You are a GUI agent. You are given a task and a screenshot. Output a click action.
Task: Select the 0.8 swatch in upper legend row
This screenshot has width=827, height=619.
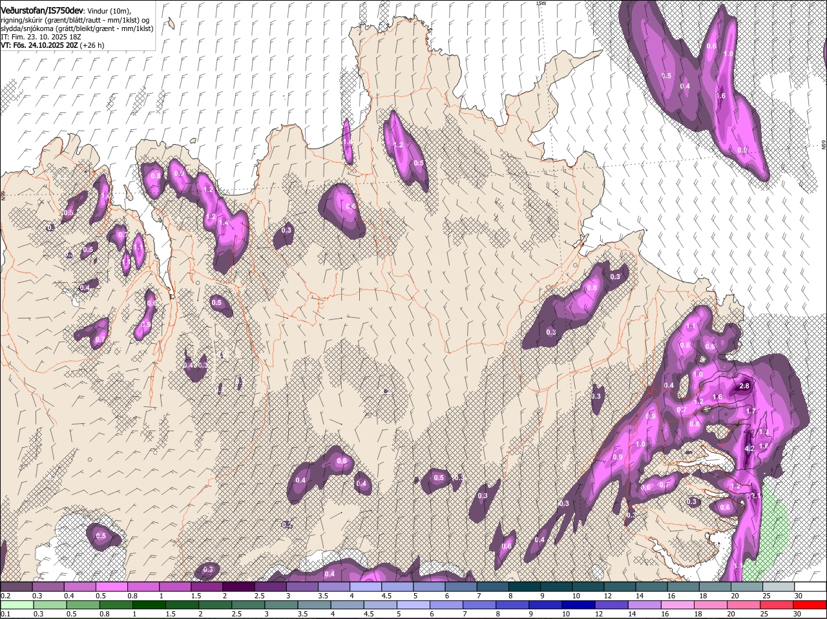(143, 586)
